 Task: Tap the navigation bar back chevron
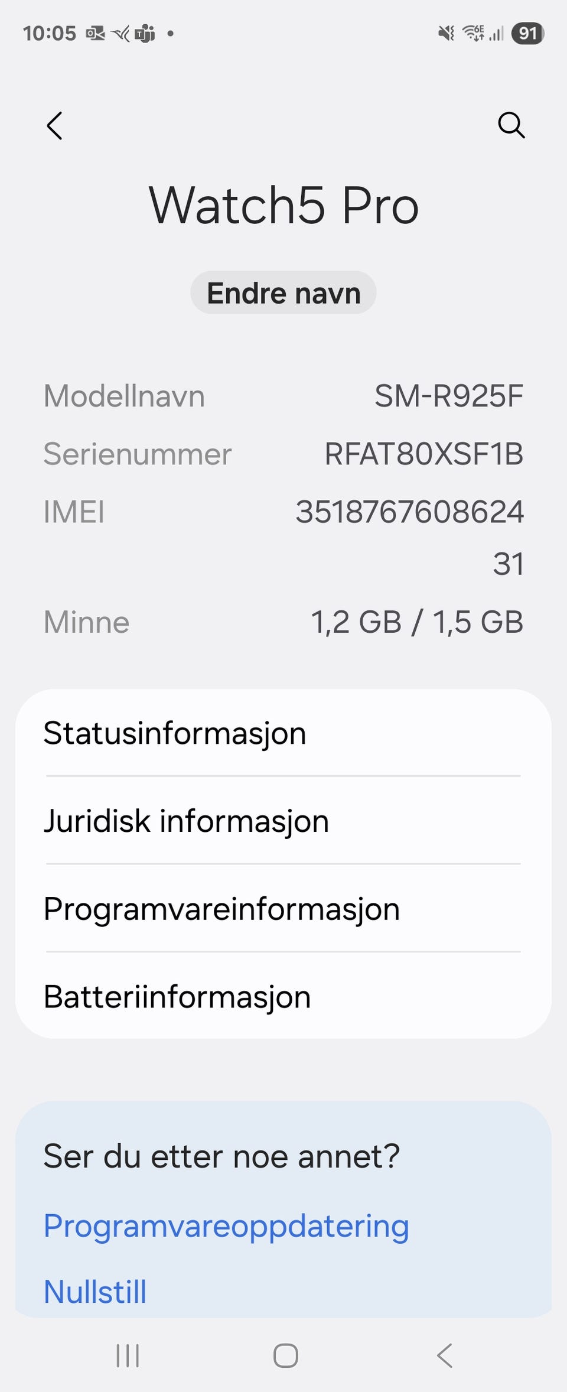click(x=445, y=1355)
